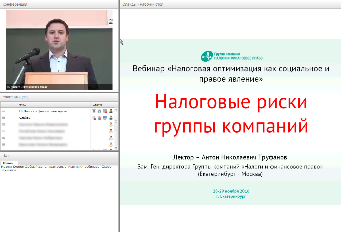The height and width of the screenshot is (232, 341).
Task: Click screen-share monitor icon in Слайды row
Action: coord(105,118)
